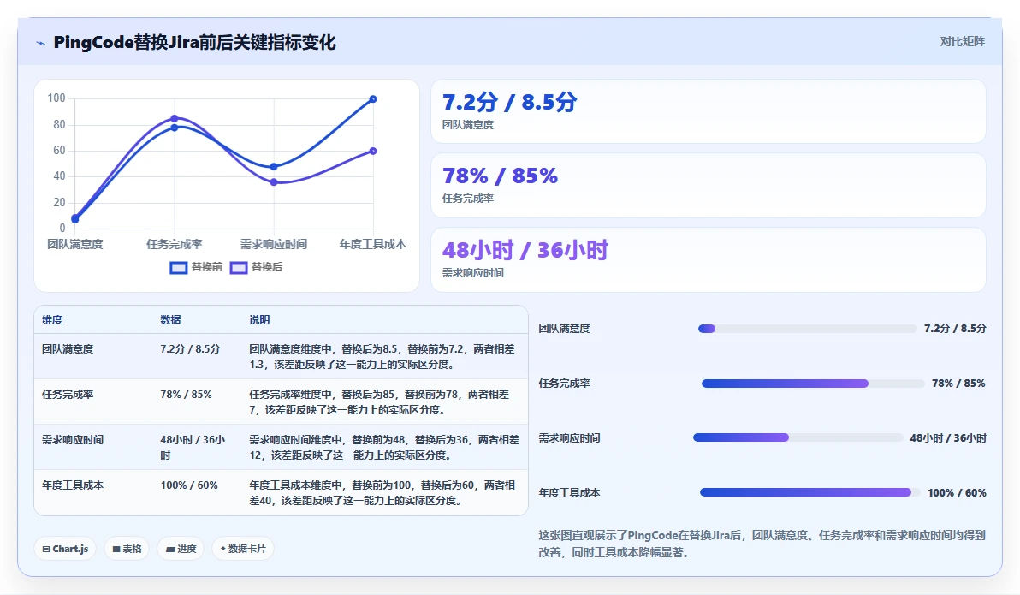Click the 78% / 85% progress value

pyautogui.click(x=959, y=384)
